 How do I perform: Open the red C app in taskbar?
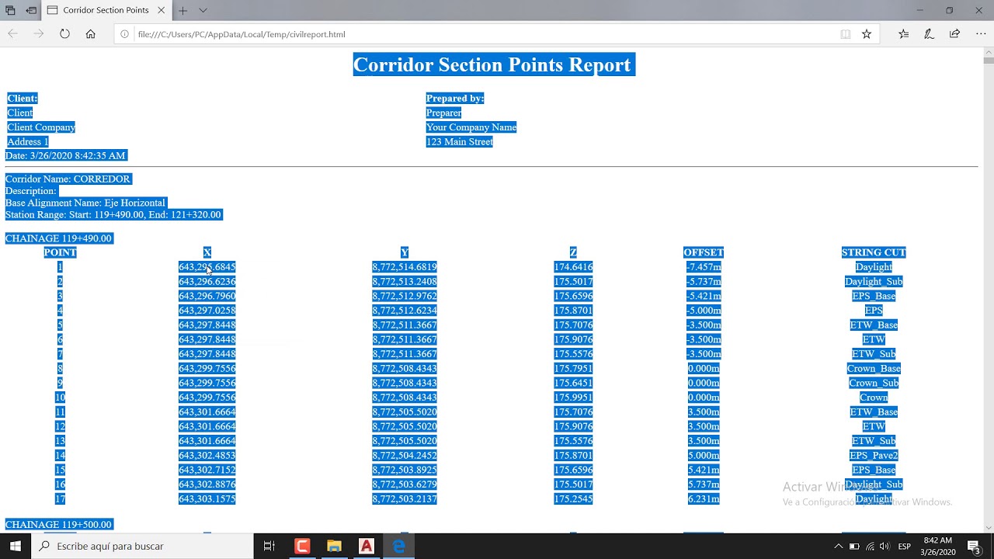[302, 546]
